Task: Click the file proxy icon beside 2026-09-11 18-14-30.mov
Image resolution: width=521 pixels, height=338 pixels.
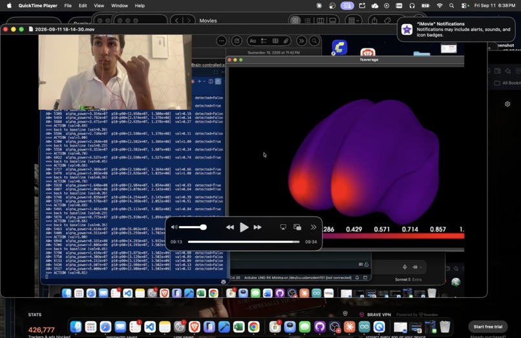Action: (31, 29)
